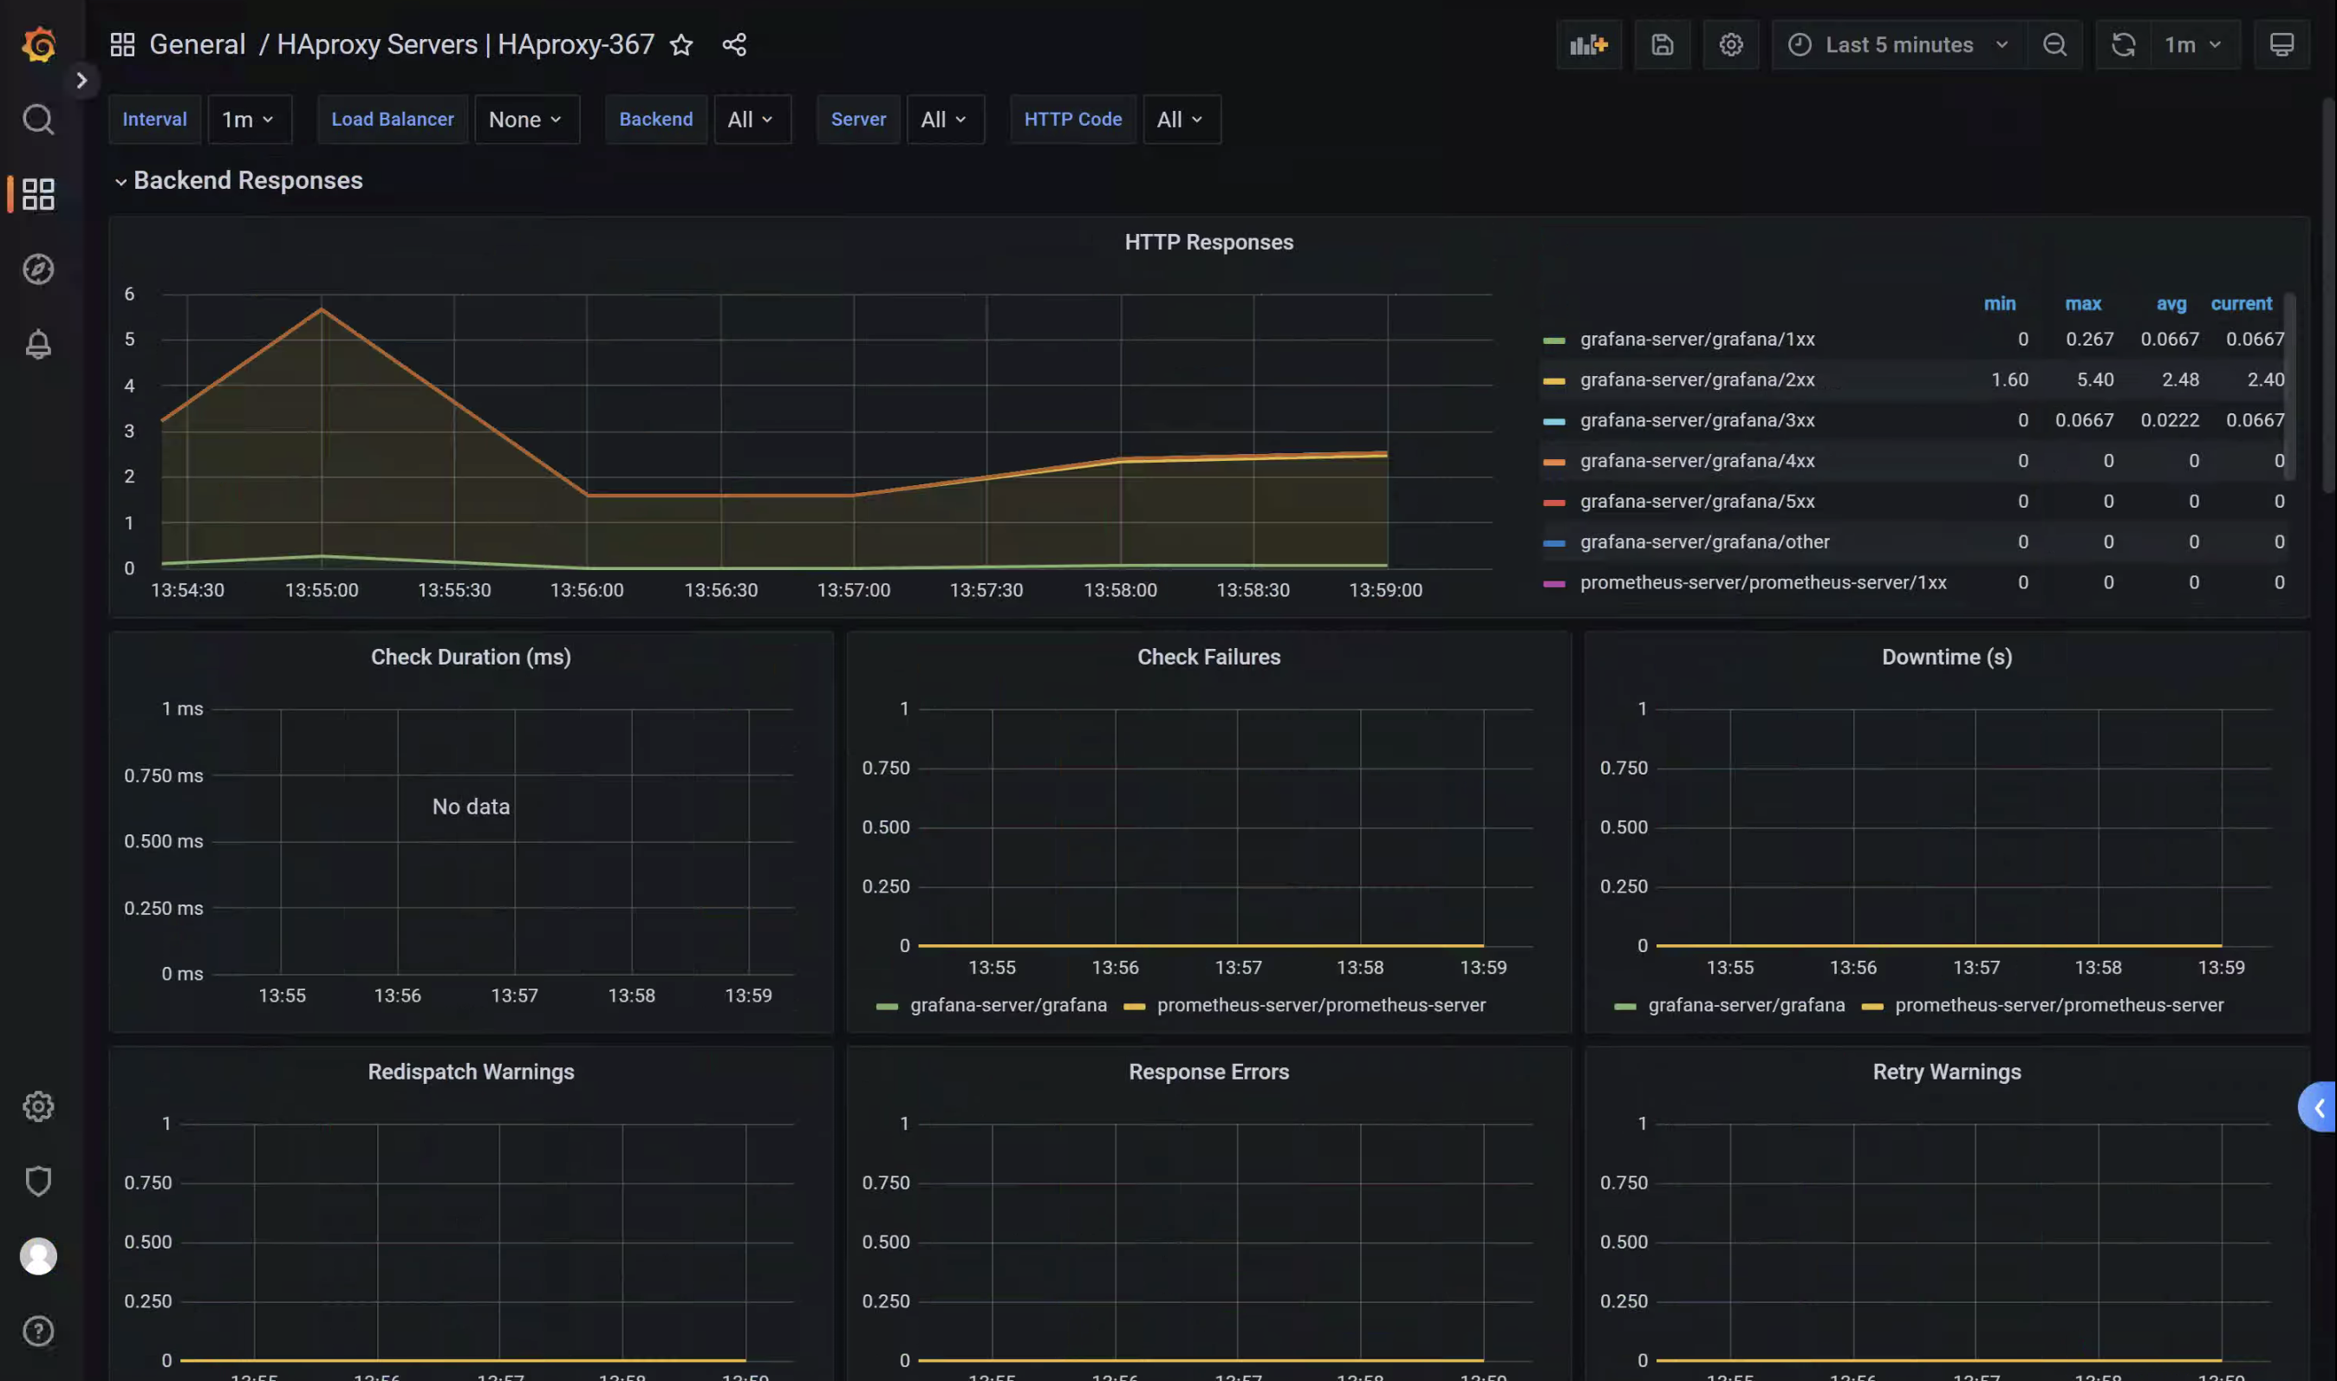
Task: Collapse the Backend Responses row
Action: [238, 179]
